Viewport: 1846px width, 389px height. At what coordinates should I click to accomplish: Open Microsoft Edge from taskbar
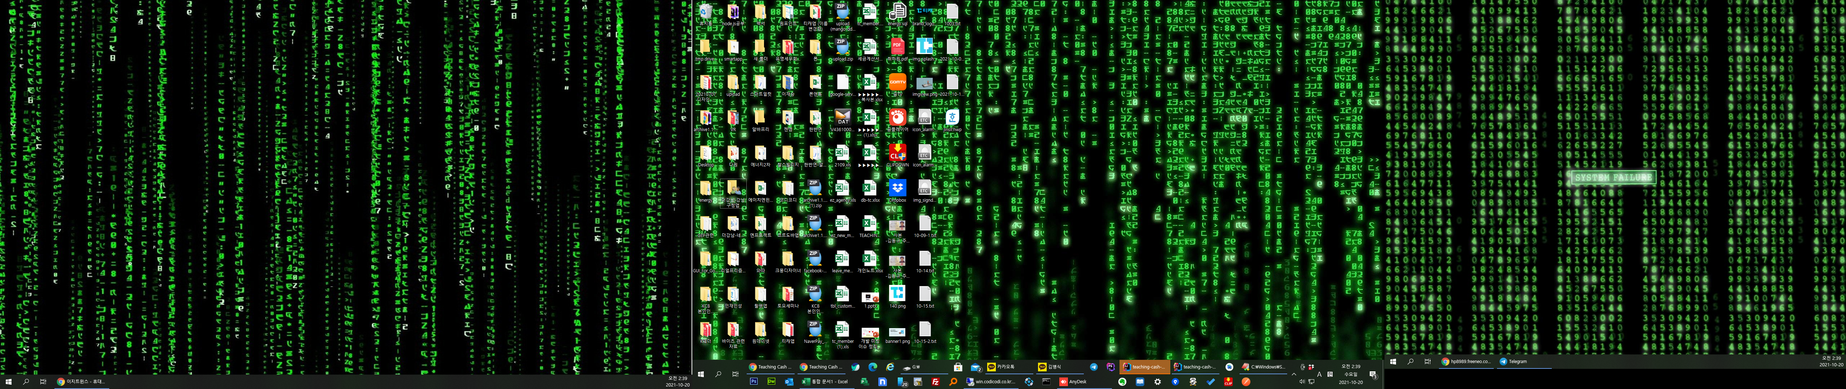point(873,367)
